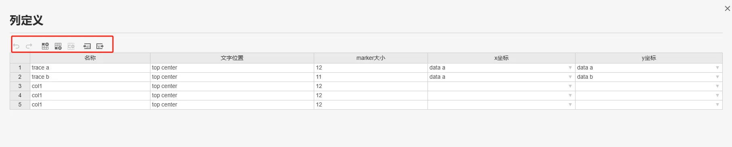This screenshot has width=732, height=147.
Task: Close the 列定义 dialog
Action: pos(727,8)
